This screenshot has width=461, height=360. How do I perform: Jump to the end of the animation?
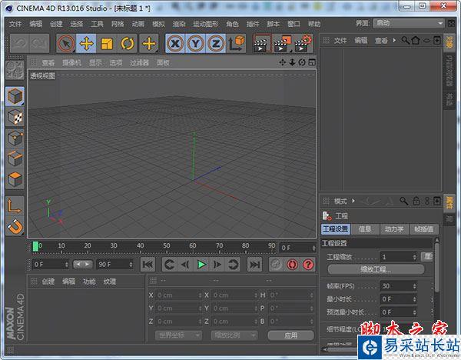254,265
